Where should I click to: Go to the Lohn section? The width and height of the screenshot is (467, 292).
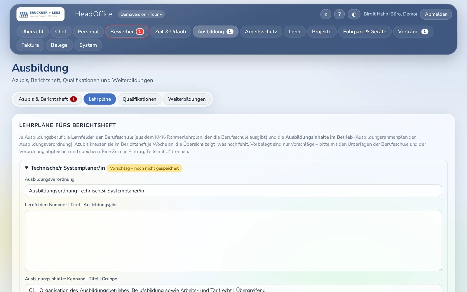tap(295, 32)
